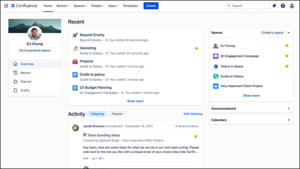Collapse the Spaces panel chevron
The width and height of the screenshot is (300, 169).
click(289, 32)
